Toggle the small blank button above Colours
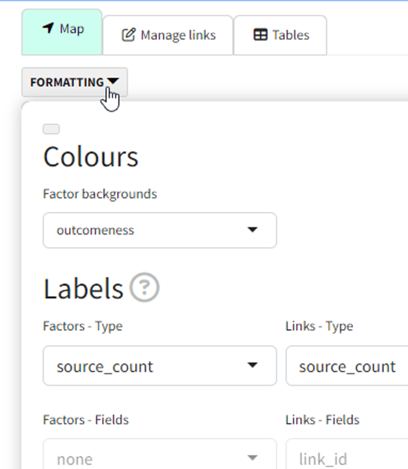408x469 pixels. (x=51, y=129)
